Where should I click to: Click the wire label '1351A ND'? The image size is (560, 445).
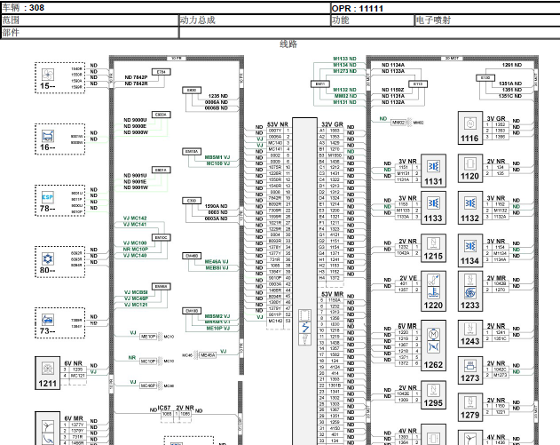(x=510, y=83)
